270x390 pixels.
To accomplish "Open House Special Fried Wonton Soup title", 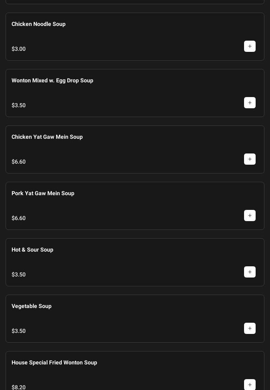I will (54, 363).
